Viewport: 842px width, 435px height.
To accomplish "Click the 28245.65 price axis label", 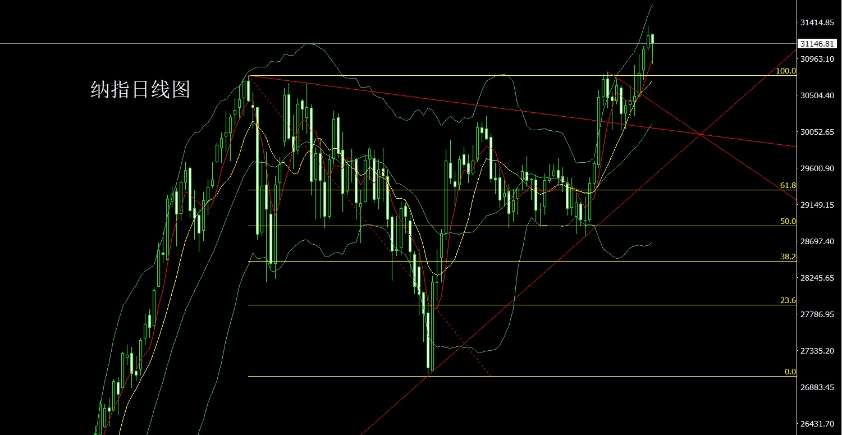I will click(817, 278).
